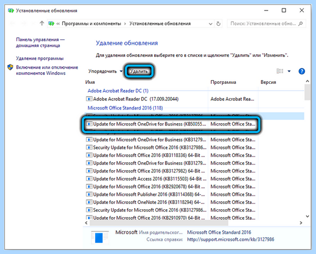Click the Up arrow navigation button
The width and height of the screenshot is (316, 254).
pos(42,23)
